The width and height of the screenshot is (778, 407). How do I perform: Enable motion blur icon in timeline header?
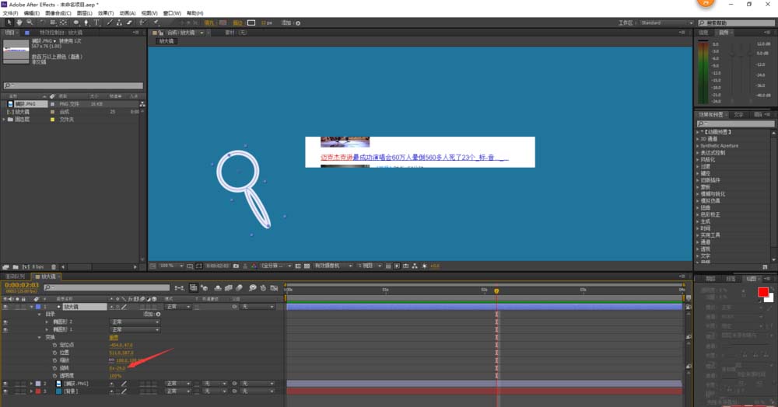coord(239,287)
